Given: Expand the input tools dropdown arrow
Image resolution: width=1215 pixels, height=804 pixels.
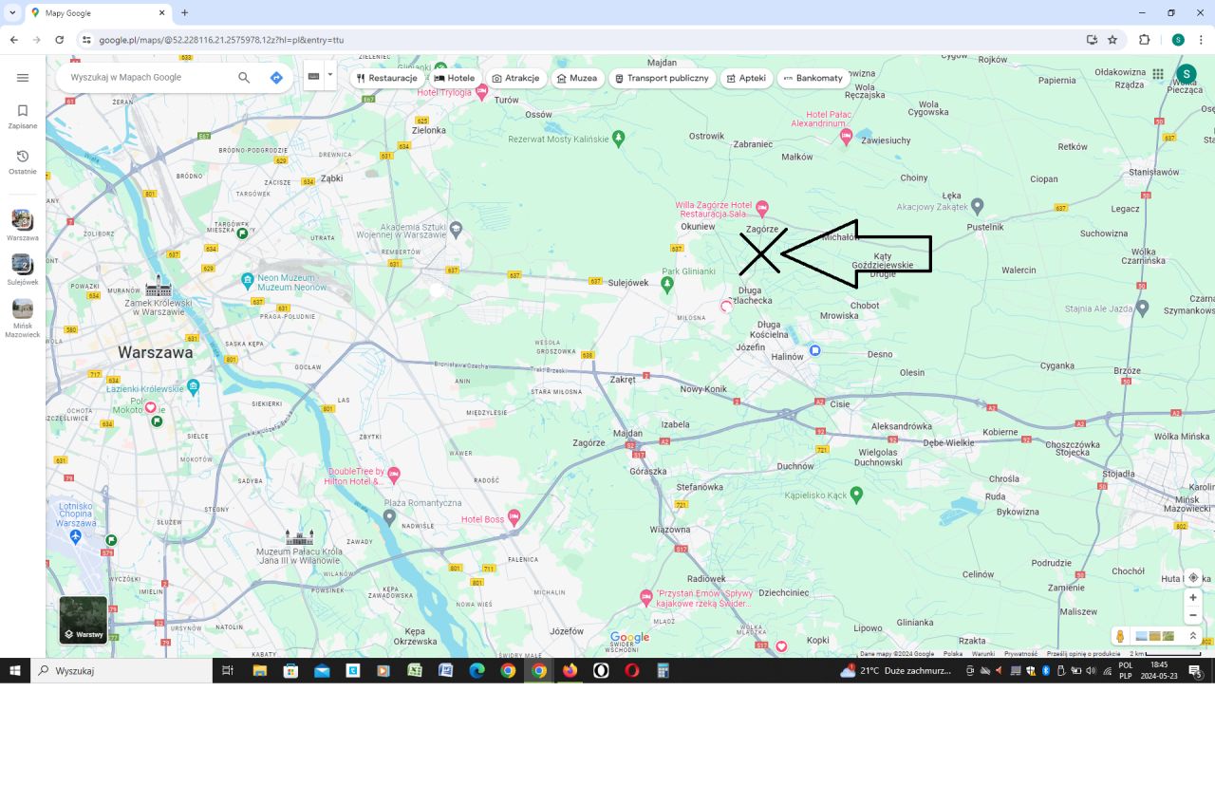Looking at the screenshot, I should tap(330, 75).
